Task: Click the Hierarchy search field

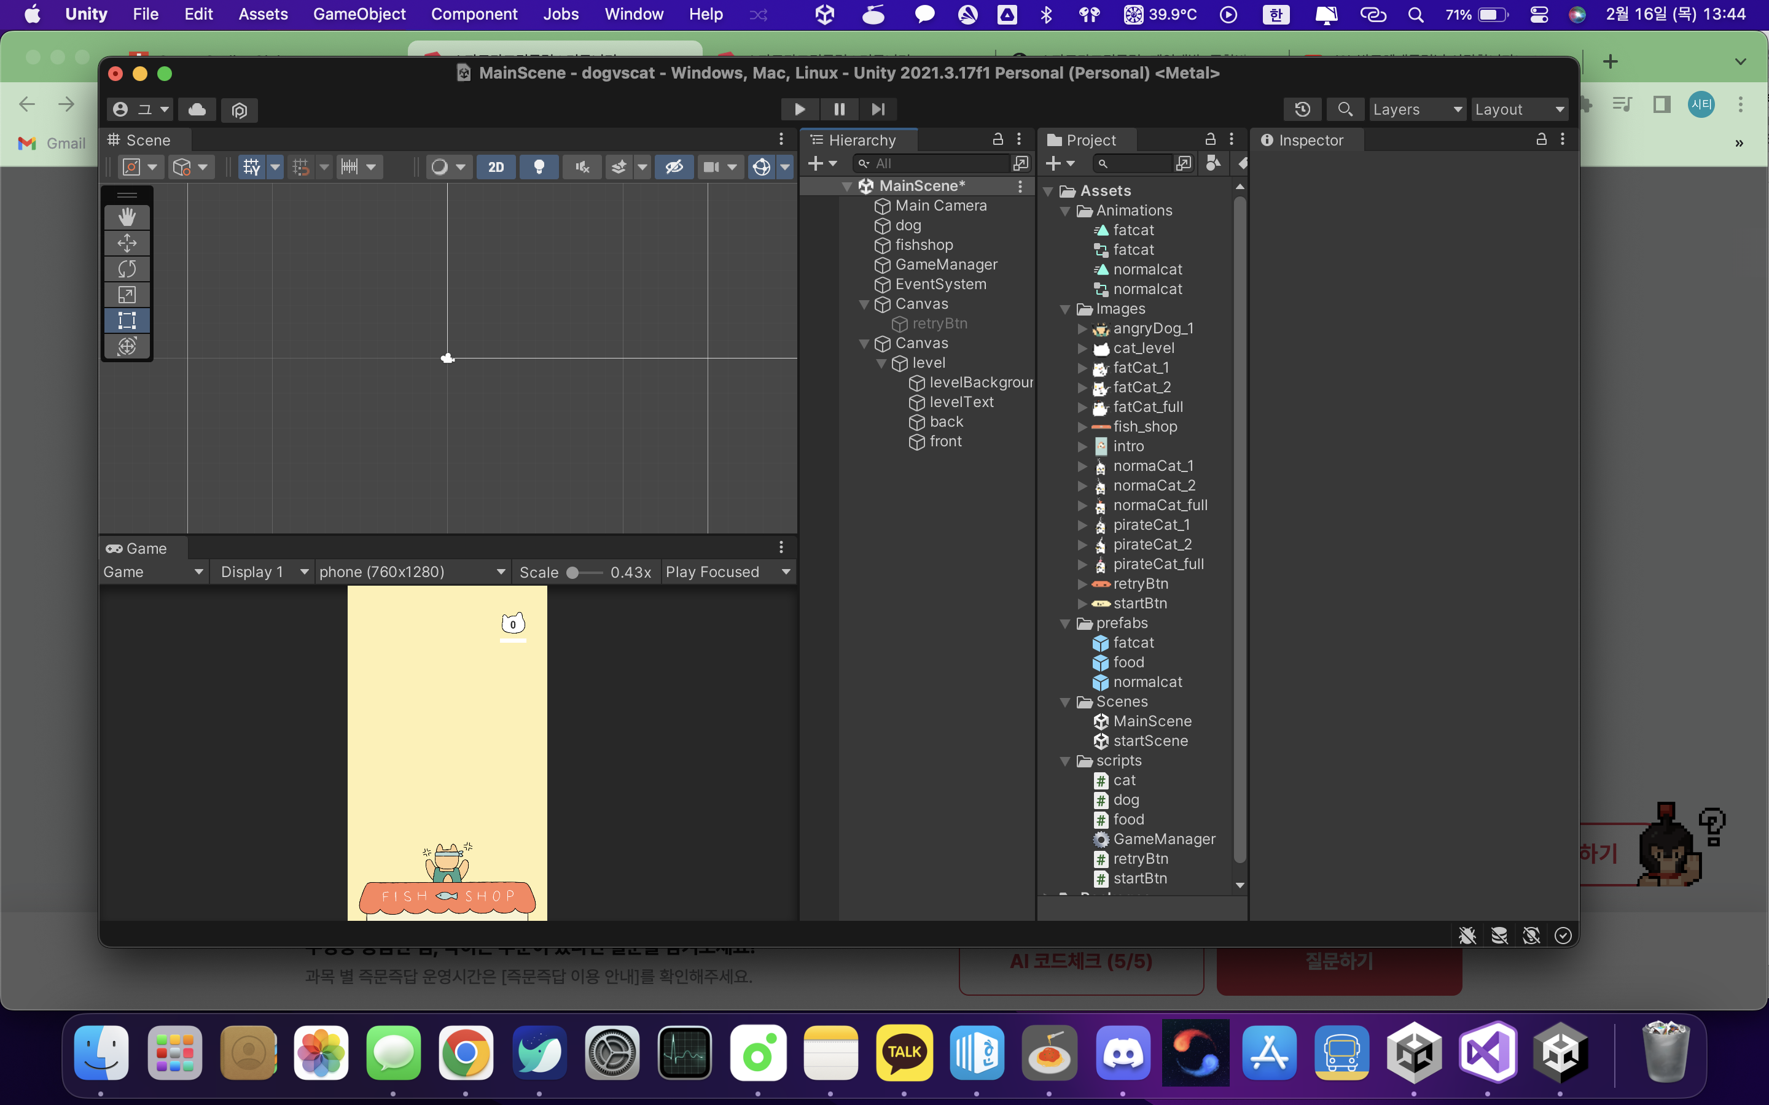Action: [931, 164]
